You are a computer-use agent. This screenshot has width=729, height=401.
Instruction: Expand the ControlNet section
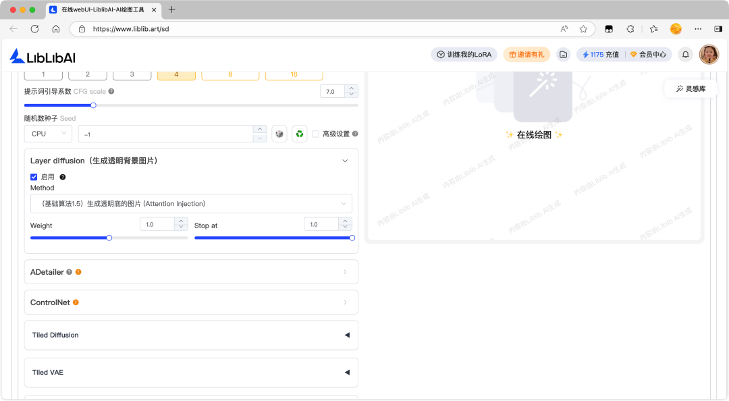[345, 302]
